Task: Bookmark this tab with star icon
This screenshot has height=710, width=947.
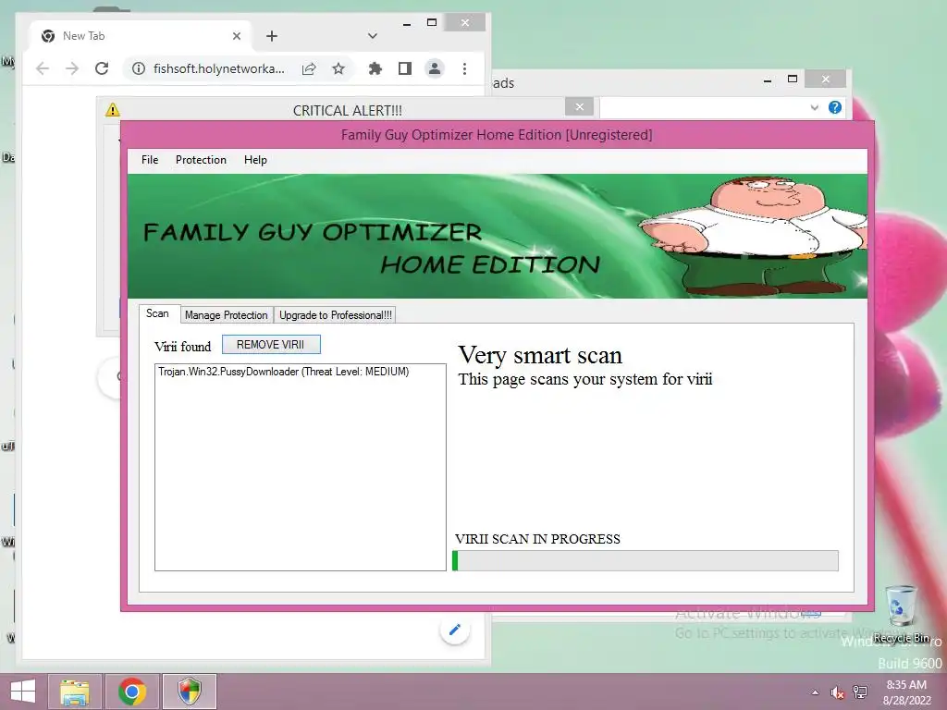Action: (338, 68)
